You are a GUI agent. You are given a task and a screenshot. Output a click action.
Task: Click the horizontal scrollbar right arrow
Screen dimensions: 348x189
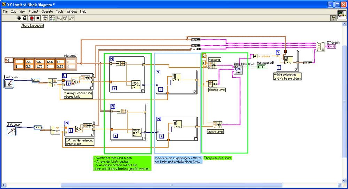click(340, 185)
